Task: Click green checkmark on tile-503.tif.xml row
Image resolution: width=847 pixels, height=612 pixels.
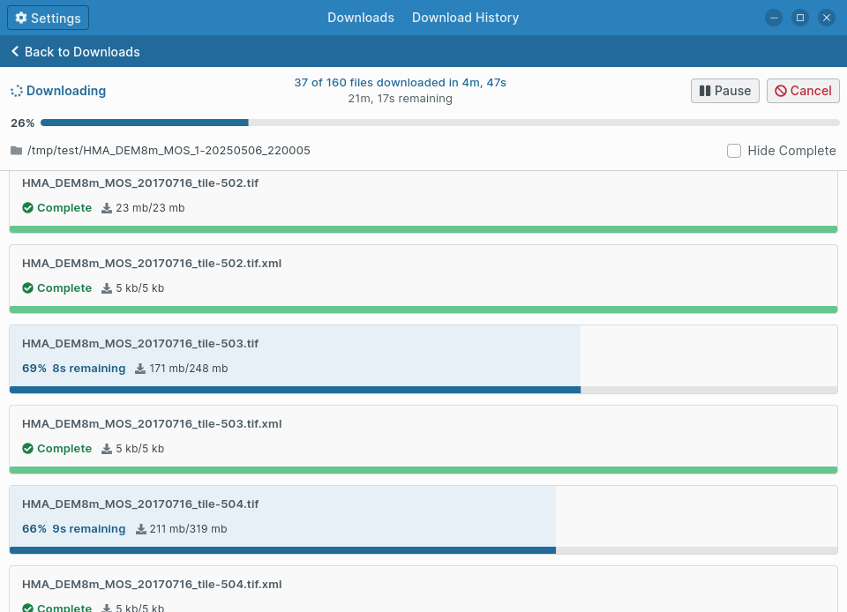Action: [x=27, y=449]
